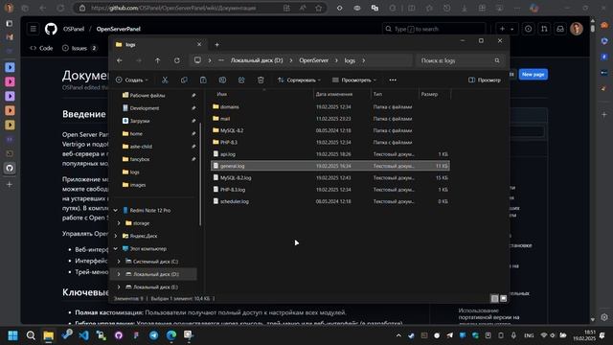
Task: Collapse the Redmi Note 12 Pro tree node
Action: [x=116, y=211]
